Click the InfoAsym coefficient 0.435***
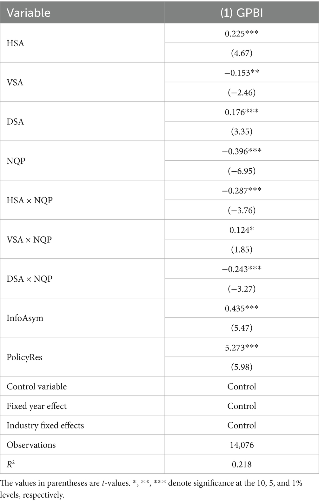319x502 pixels. 242,308
